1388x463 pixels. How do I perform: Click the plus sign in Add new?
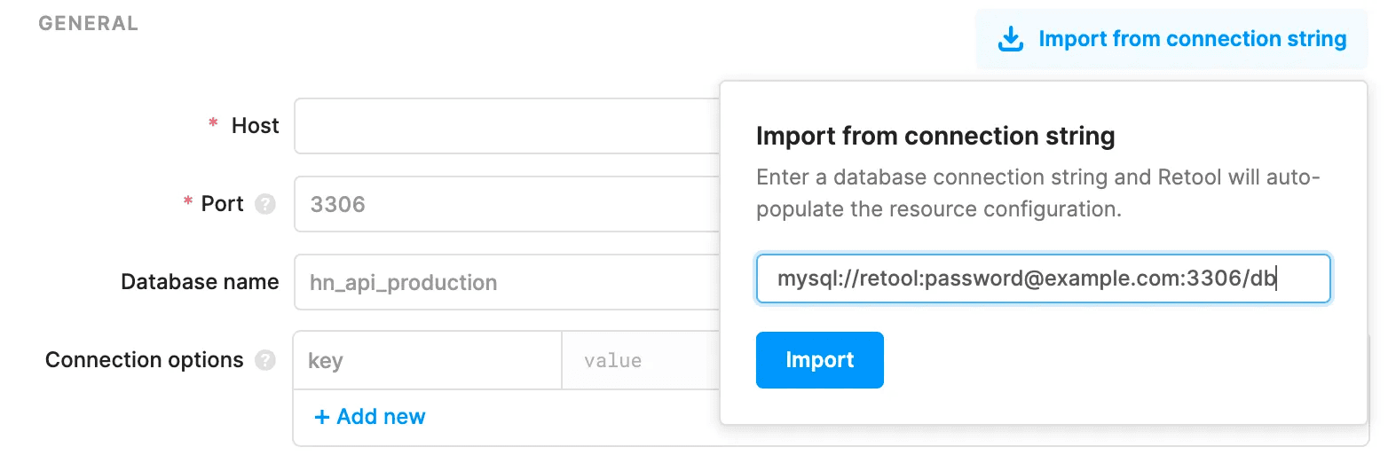click(322, 417)
